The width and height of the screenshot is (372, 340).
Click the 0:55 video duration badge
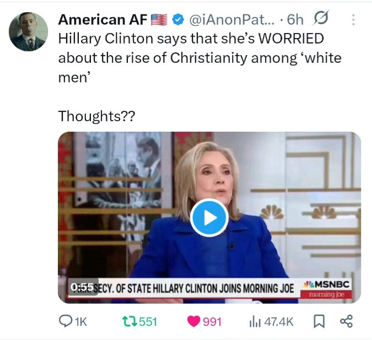[x=82, y=287]
